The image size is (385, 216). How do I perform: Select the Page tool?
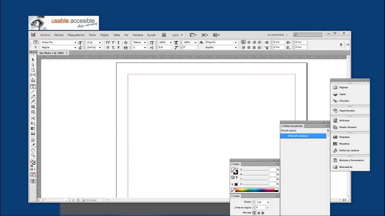click(33, 70)
